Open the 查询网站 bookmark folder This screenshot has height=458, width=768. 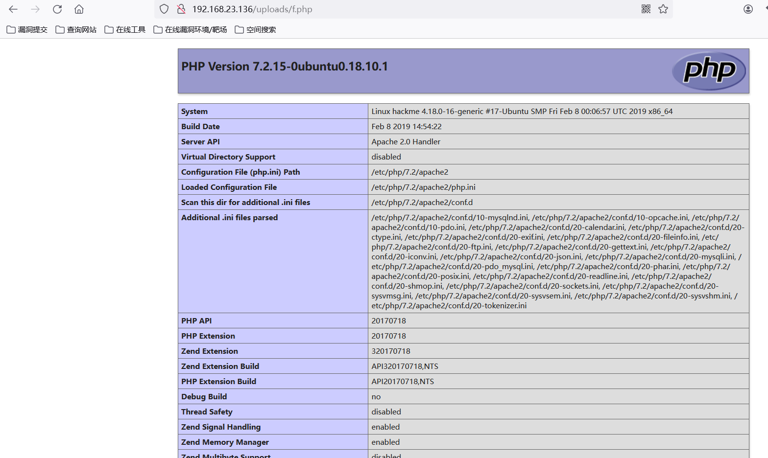(76, 30)
